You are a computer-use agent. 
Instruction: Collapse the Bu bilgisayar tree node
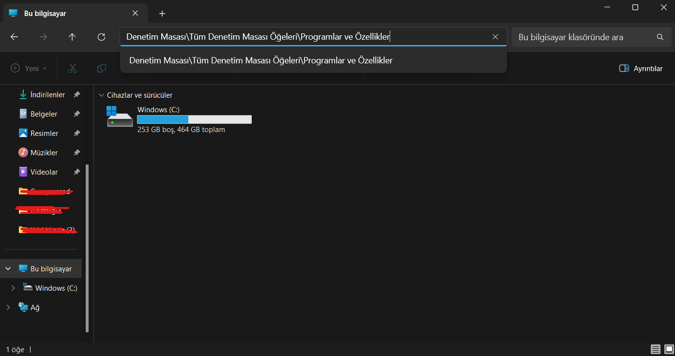8,268
